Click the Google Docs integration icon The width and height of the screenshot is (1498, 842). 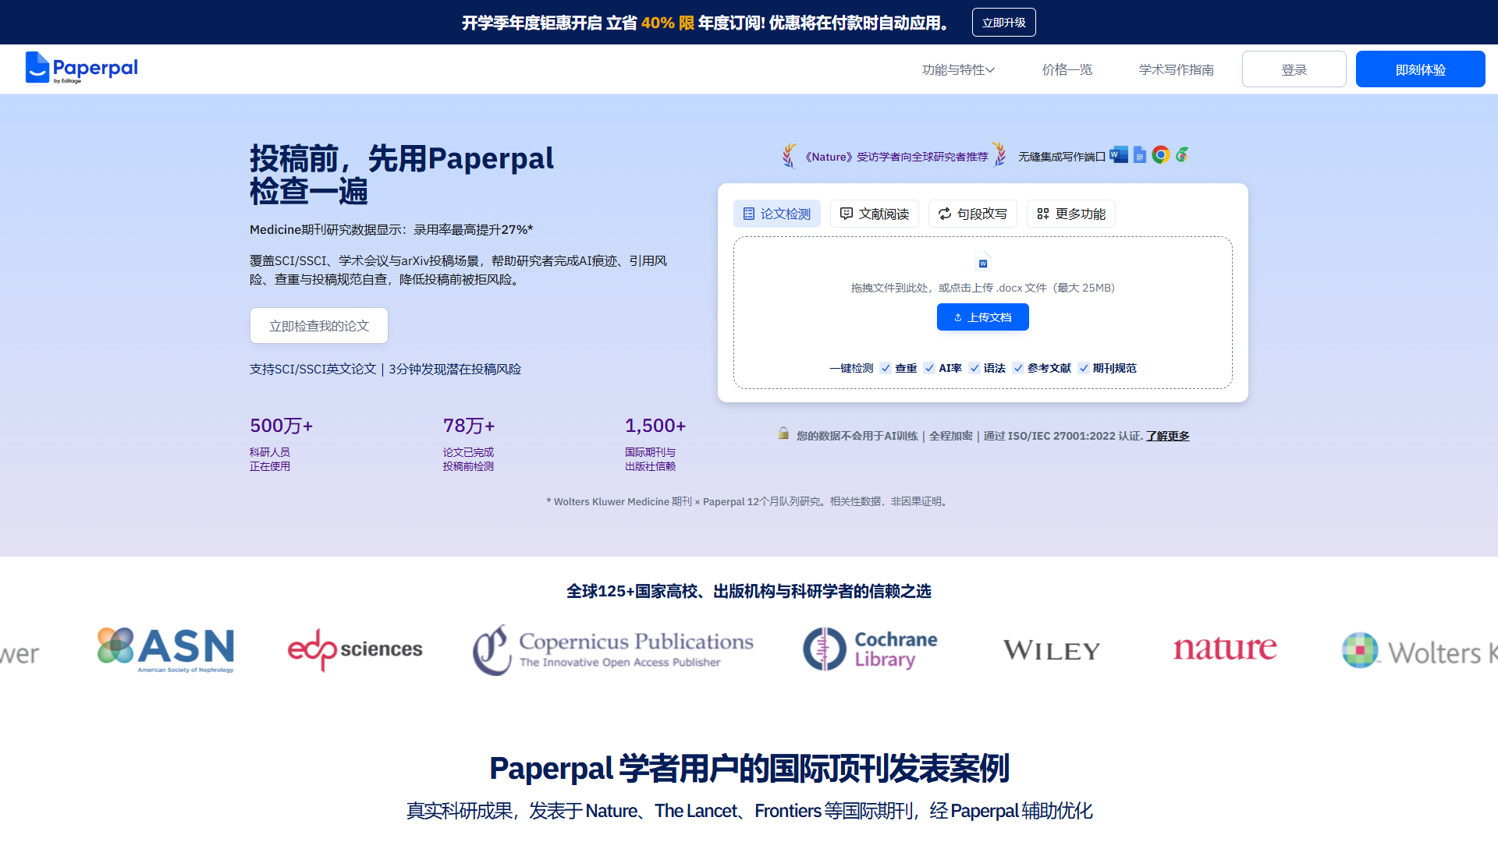[1140, 155]
